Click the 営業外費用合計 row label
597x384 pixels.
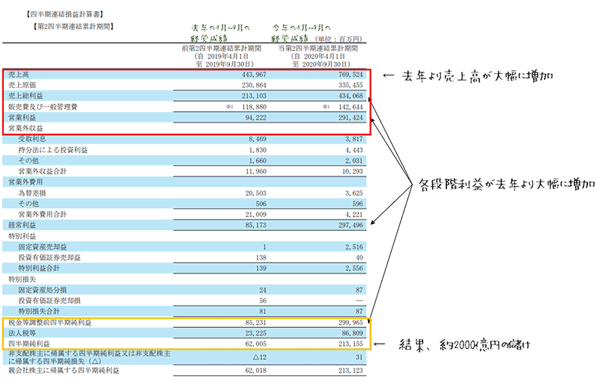43,214
